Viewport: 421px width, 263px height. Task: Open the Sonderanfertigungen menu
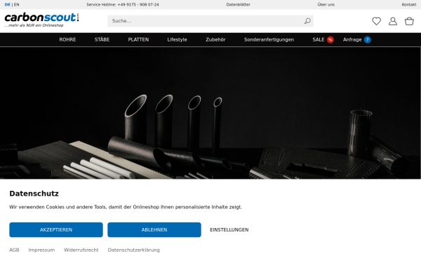coord(269,40)
